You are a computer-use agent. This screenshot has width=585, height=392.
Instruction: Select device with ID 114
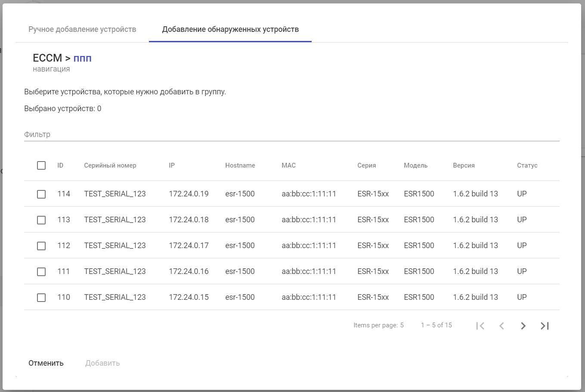pos(41,194)
